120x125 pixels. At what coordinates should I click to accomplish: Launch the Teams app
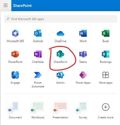click(83, 57)
